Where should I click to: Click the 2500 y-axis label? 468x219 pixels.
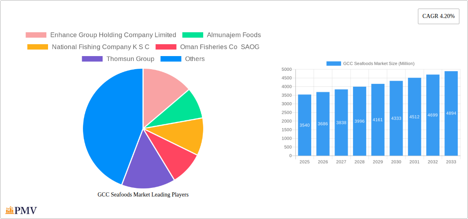point(287,113)
